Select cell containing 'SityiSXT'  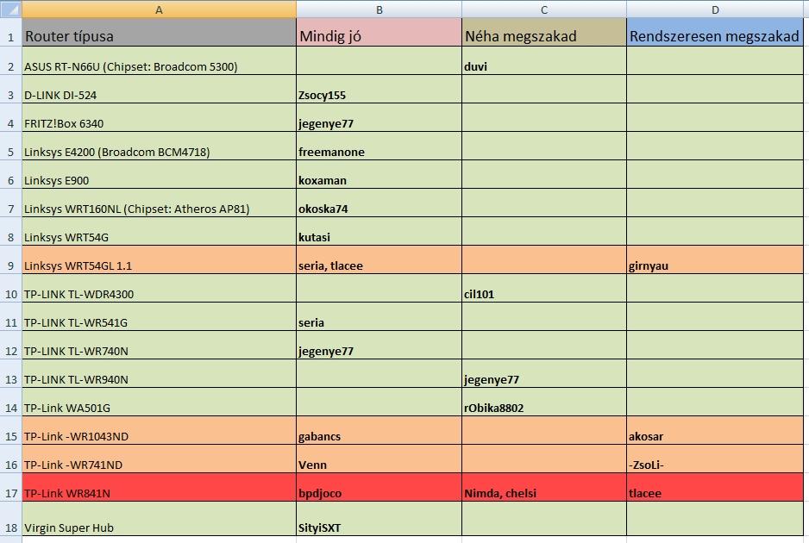click(379, 518)
